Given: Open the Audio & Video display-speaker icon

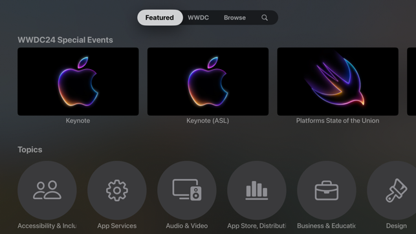Looking at the screenshot, I should click(187, 190).
